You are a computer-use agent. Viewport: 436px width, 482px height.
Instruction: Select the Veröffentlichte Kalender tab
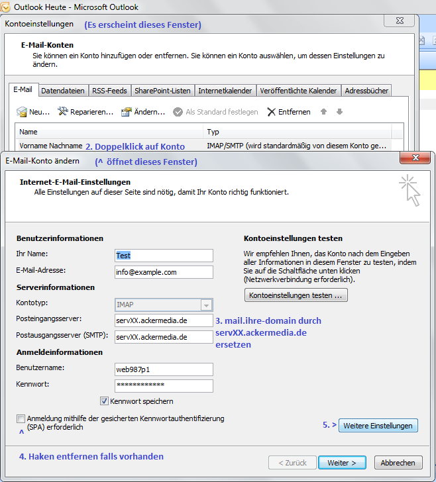(x=298, y=91)
